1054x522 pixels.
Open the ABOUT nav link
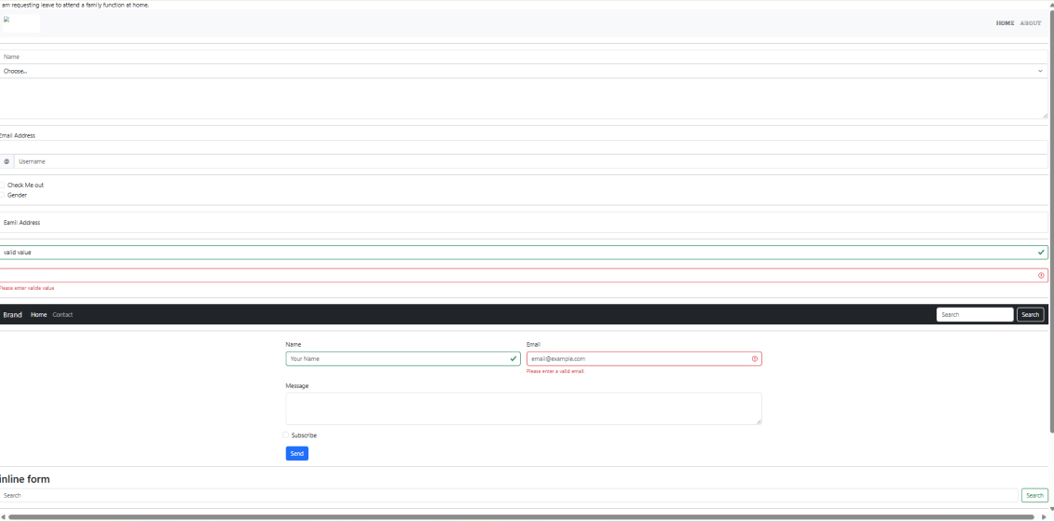point(1031,23)
